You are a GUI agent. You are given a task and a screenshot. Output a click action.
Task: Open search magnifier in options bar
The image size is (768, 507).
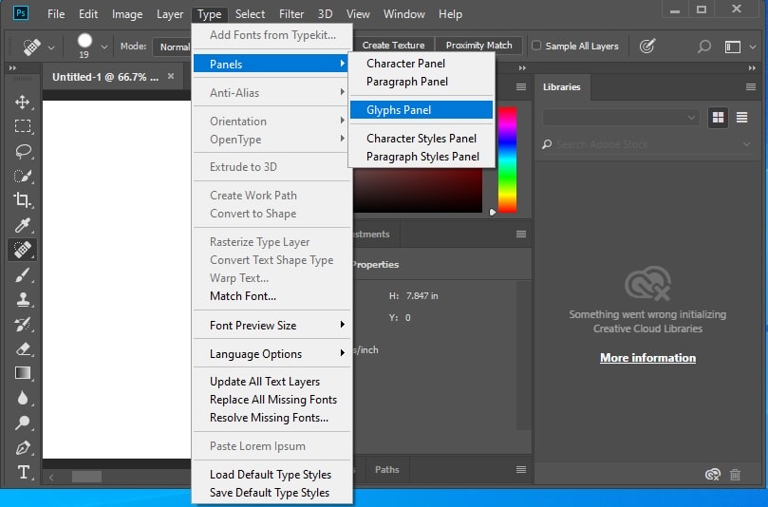(x=703, y=47)
